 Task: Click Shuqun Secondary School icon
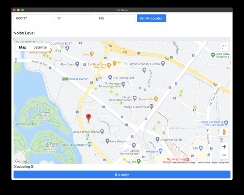click(135, 98)
